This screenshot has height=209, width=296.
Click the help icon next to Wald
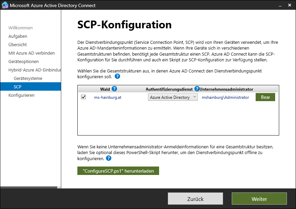114,89
